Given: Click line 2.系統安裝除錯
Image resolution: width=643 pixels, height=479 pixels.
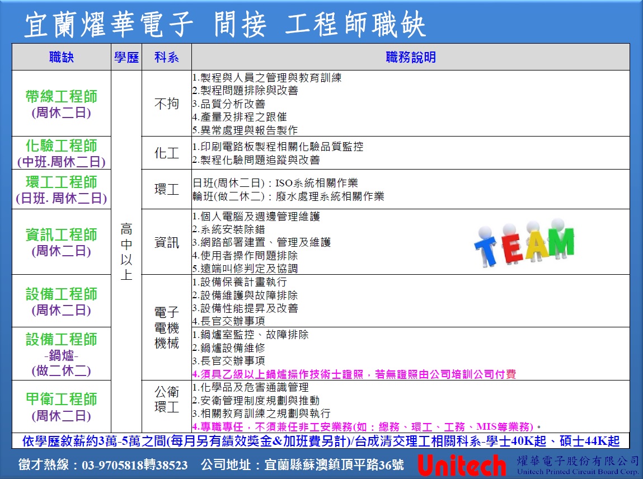Looking at the screenshot, I should [x=229, y=229].
